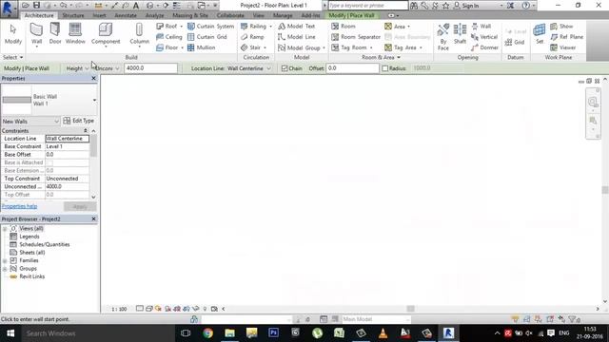Choose the Stair tool
The image size is (609, 342).
(253, 47)
